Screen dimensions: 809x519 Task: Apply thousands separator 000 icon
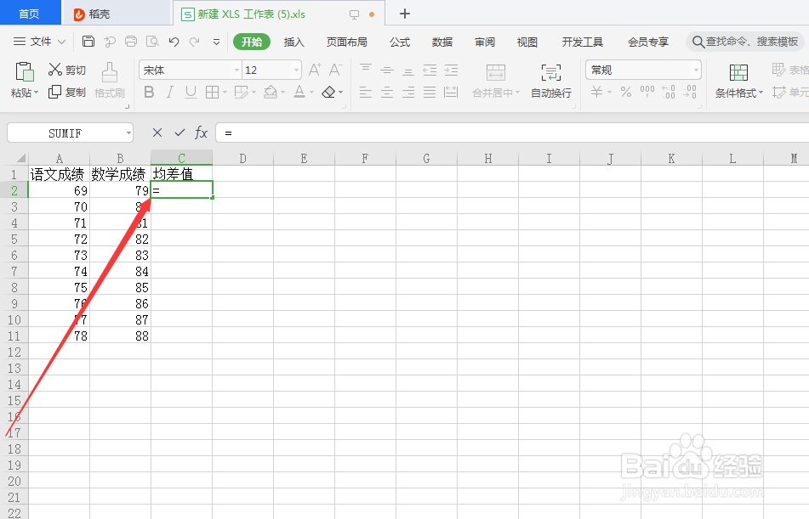[x=647, y=93]
